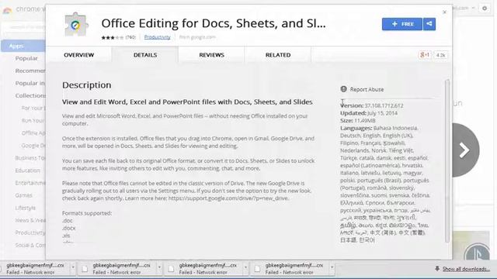Open web store settings gear icon
497x279 pixels.
(485, 9)
